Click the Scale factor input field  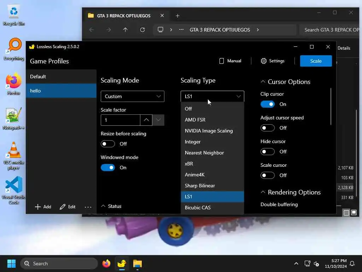click(x=120, y=120)
